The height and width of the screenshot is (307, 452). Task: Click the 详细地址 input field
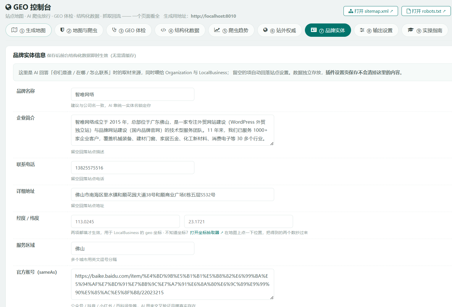point(173,195)
